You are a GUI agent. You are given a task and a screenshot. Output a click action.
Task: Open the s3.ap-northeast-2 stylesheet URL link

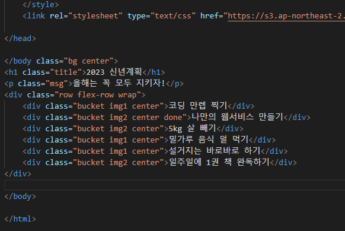tap(286, 16)
